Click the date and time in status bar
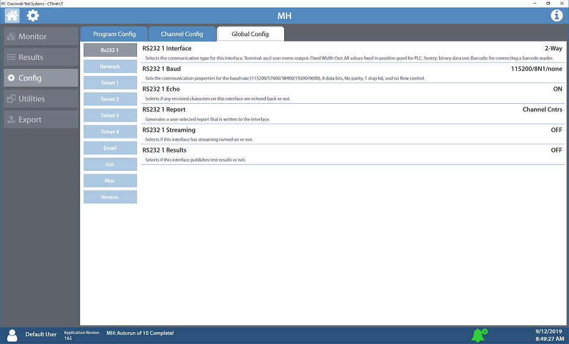Image resolution: width=569 pixels, height=344 pixels. [549, 335]
